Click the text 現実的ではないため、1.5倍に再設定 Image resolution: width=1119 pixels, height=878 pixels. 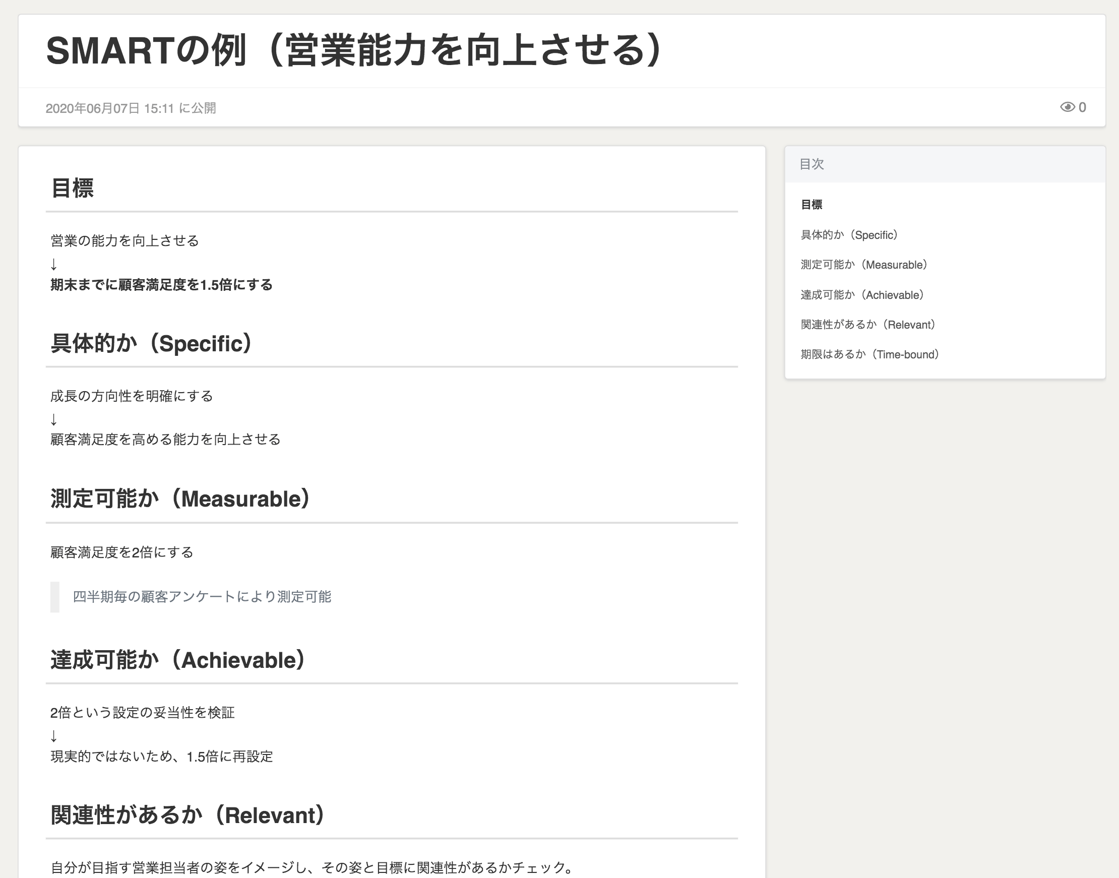coord(161,757)
